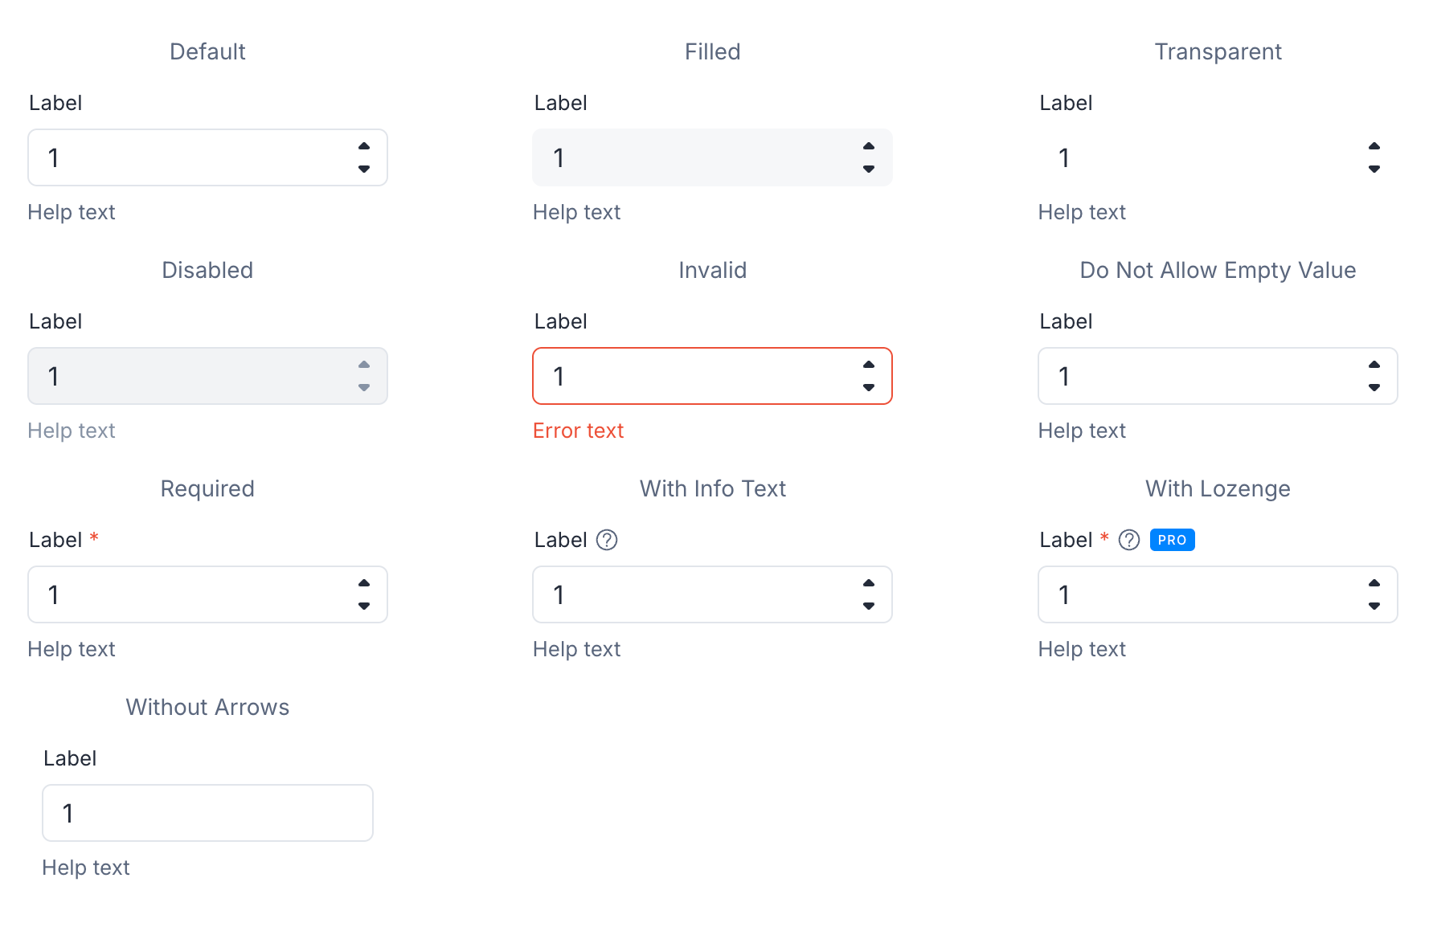Viewport: 1429px width, 927px height.
Task: Click the Label above the Required field
Action: coord(55,540)
